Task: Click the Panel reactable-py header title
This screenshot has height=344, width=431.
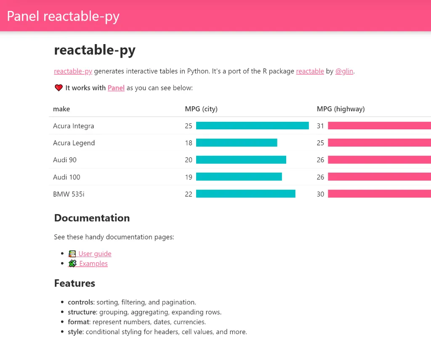Action: tap(63, 16)
